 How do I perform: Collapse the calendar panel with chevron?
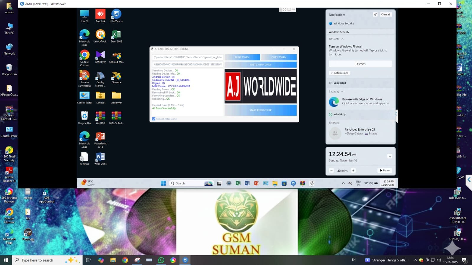pyautogui.click(x=390, y=156)
